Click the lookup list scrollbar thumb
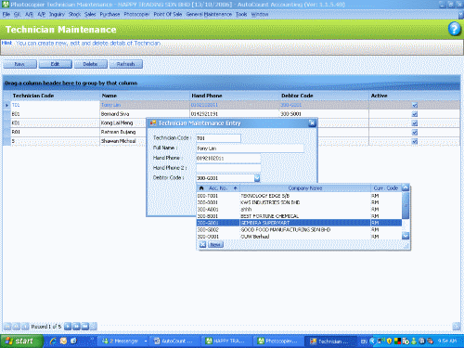This screenshot has width=464, height=348. [x=406, y=205]
